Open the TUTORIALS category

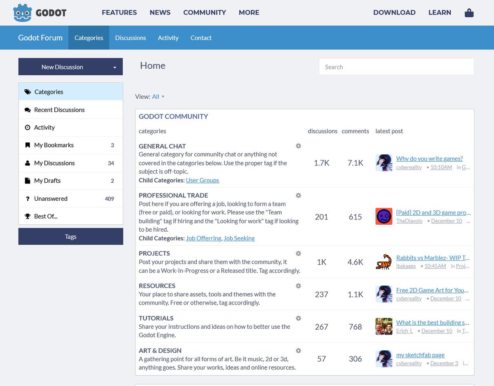[156, 318]
